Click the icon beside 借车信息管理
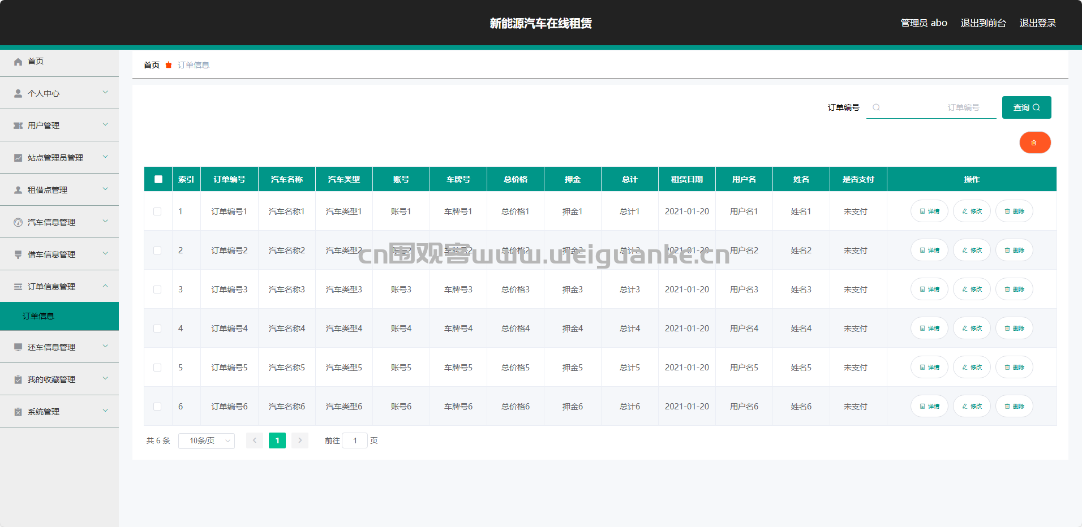1082x527 pixels. (18, 254)
